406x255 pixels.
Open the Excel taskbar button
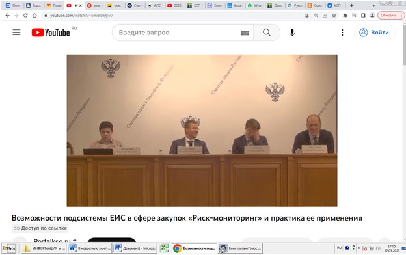click(x=164, y=248)
